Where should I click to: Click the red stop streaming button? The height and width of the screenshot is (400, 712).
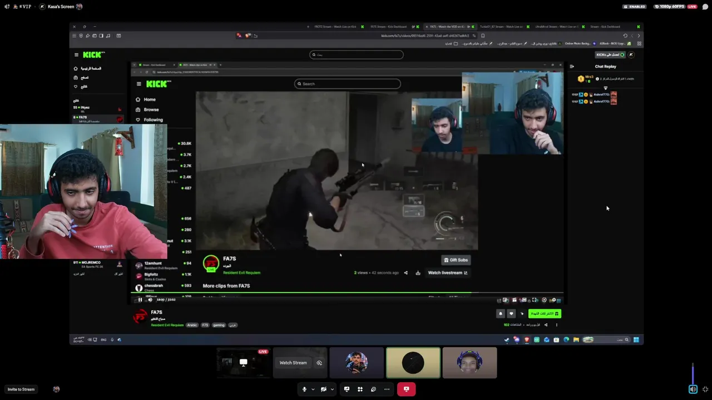406,389
